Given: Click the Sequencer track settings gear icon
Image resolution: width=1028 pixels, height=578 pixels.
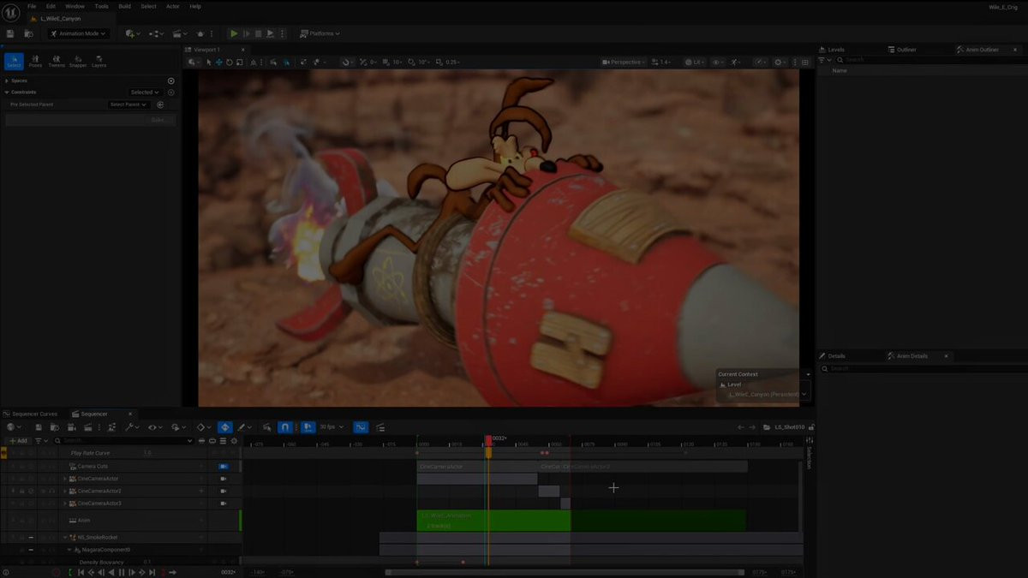Looking at the screenshot, I should click(234, 440).
